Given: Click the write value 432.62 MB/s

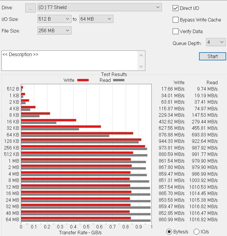Looking at the screenshot, I should [171, 122].
